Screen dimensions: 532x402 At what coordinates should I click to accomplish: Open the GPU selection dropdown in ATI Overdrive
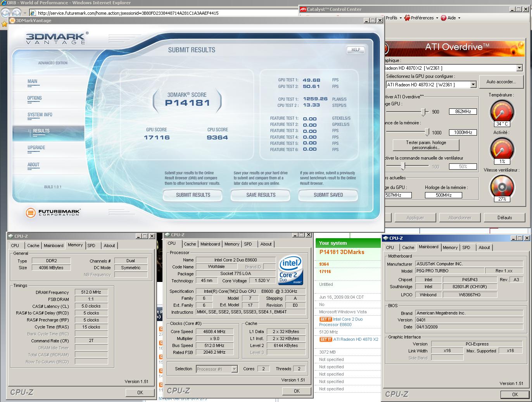pyautogui.click(x=473, y=84)
